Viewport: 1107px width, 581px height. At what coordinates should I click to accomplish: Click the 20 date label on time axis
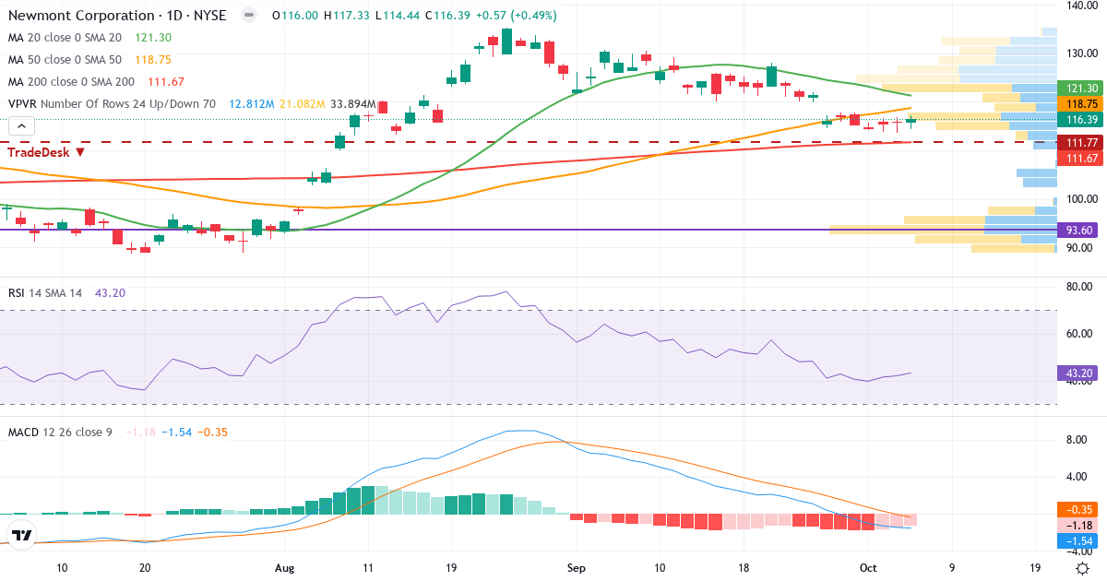[145, 568]
